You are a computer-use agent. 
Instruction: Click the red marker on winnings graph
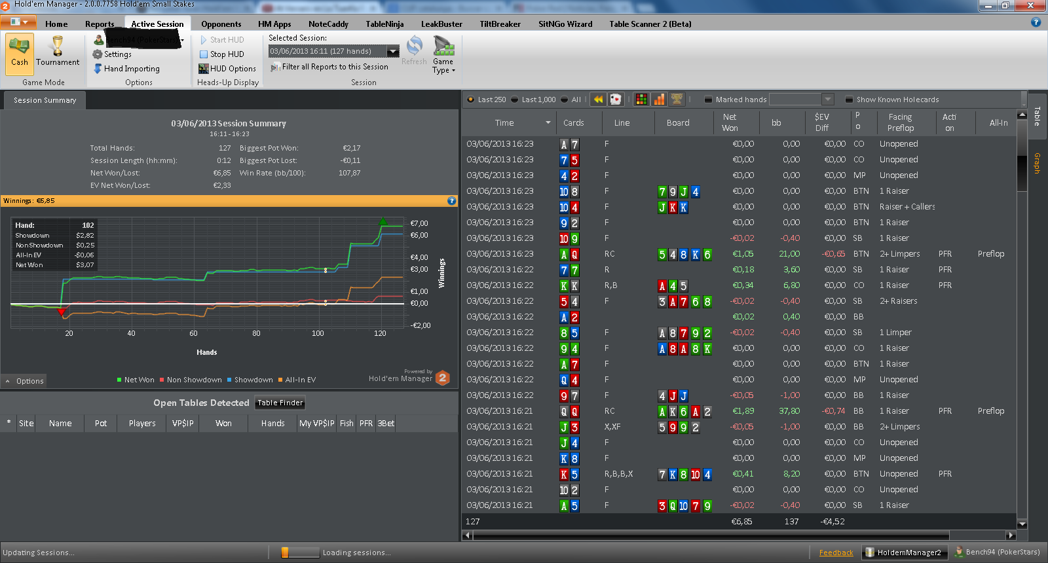62,313
